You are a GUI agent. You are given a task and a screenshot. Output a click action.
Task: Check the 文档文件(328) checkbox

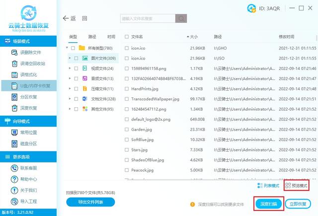[76, 99]
